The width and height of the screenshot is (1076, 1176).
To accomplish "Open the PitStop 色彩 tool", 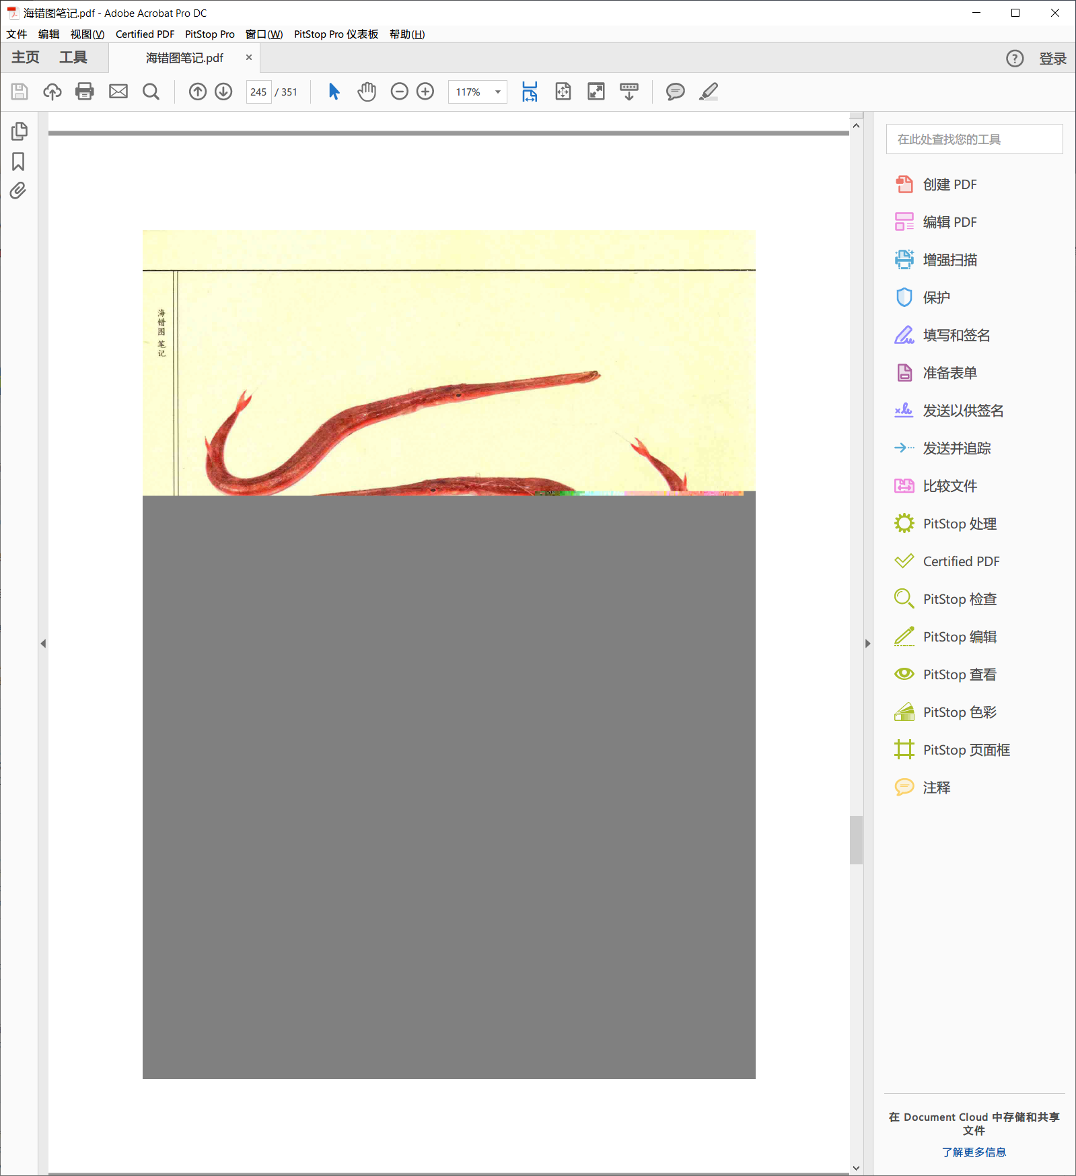I will 946,712.
